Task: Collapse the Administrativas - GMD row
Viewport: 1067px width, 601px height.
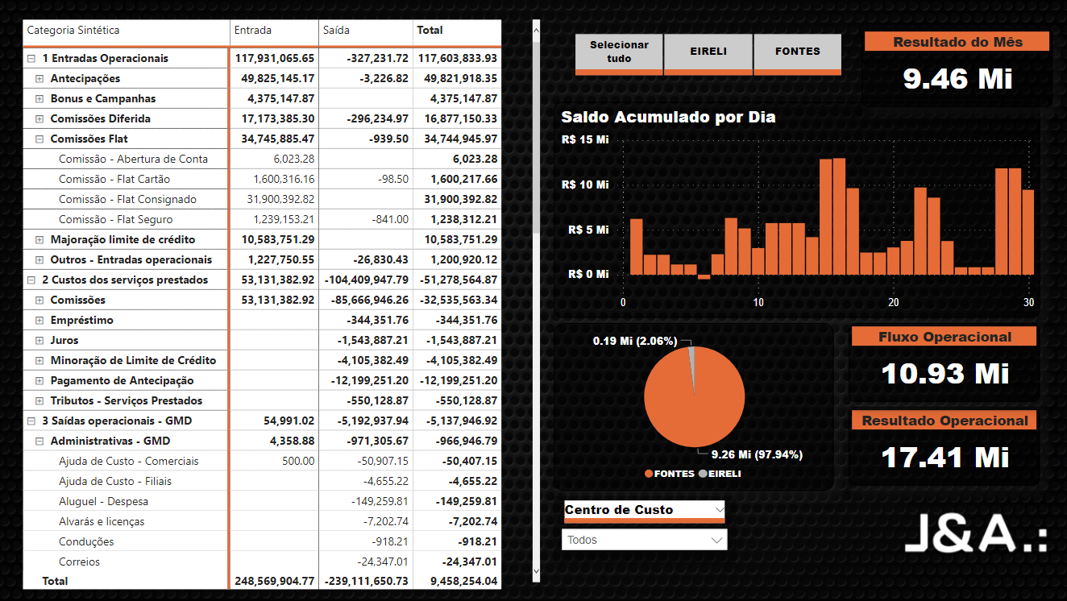Action: pyautogui.click(x=39, y=441)
